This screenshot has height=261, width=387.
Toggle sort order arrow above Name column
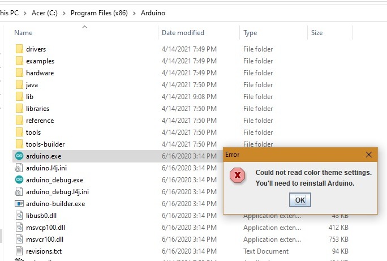(84, 27)
